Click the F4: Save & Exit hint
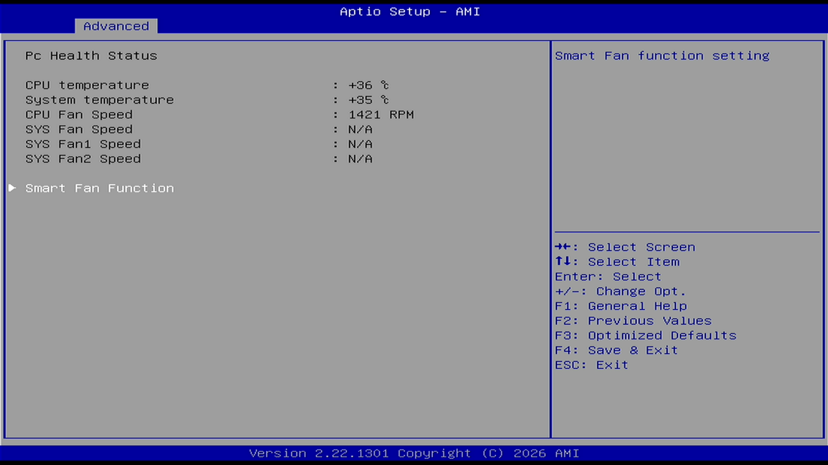 [x=617, y=350]
